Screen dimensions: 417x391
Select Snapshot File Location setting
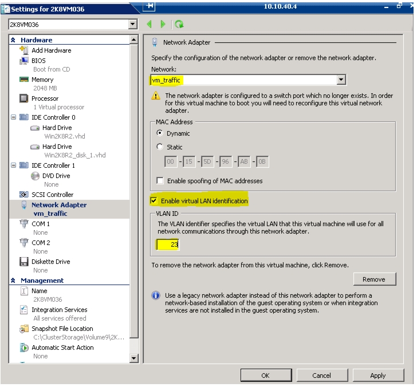[x=62, y=329]
